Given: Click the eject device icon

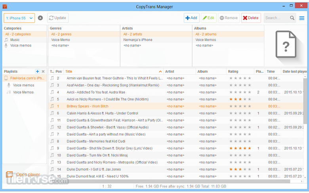Looking at the screenshot, I should pos(40,18).
